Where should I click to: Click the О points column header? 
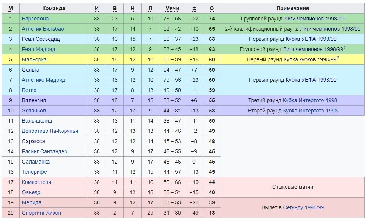click(x=212, y=9)
